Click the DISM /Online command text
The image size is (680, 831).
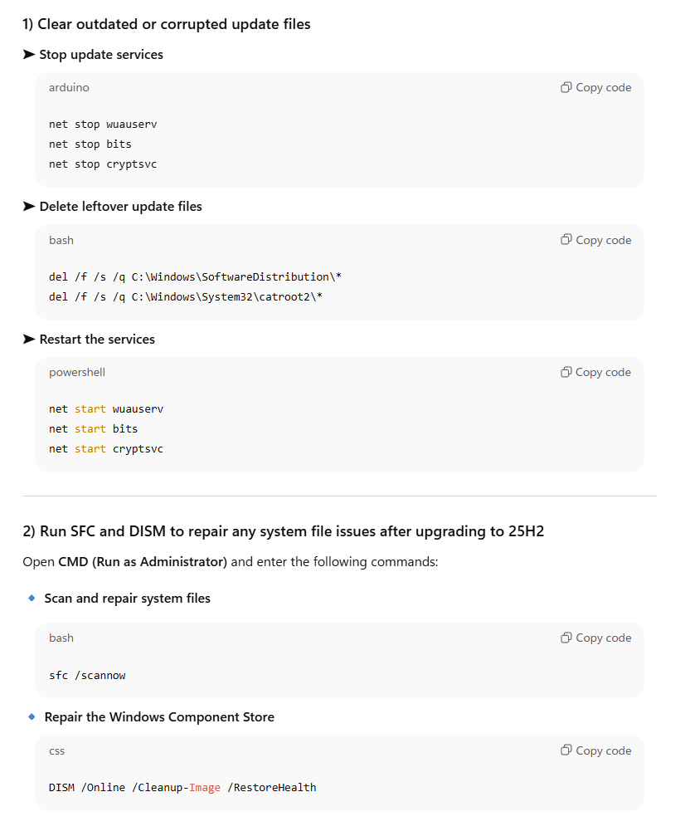(x=182, y=788)
